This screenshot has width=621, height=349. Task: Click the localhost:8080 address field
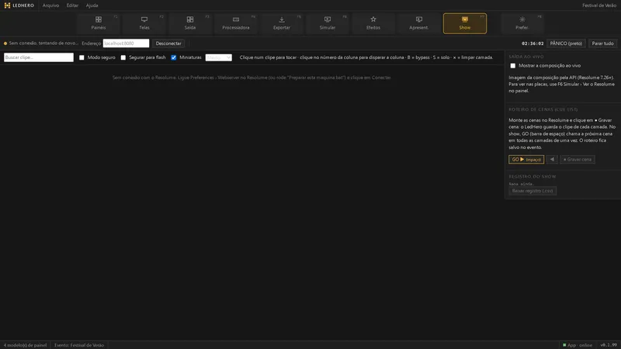coord(126,43)
